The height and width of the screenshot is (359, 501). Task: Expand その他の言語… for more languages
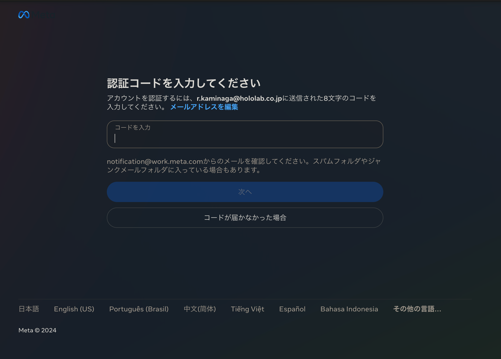click(x=417, y=309)
